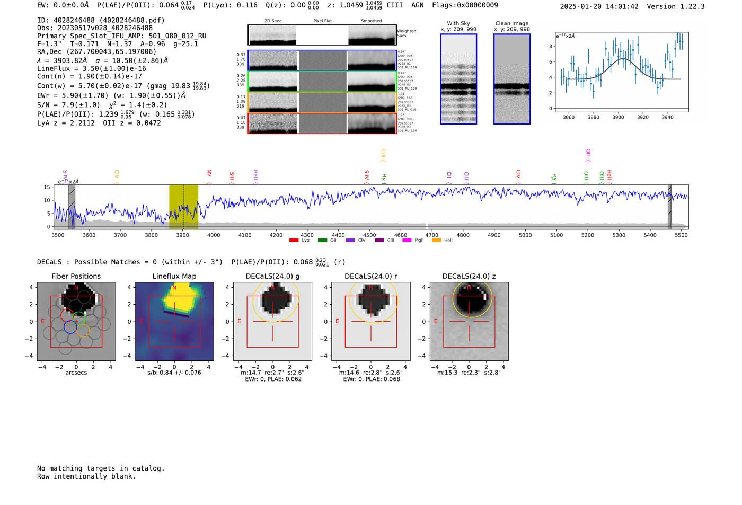Viewport: 742px width, 505px height.
Task: Click the Primary Spec_Slot_IFU_AMP line
Action: [x=122, y=36]
